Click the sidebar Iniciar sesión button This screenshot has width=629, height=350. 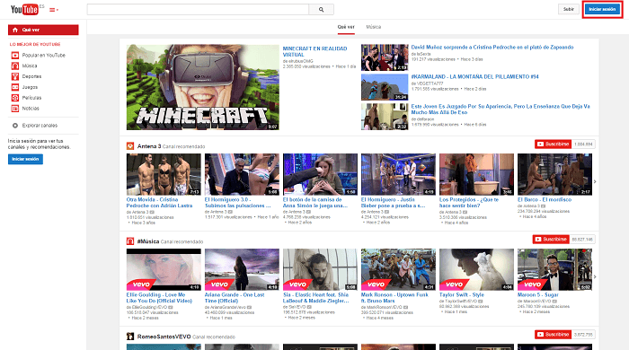[25, 159]
